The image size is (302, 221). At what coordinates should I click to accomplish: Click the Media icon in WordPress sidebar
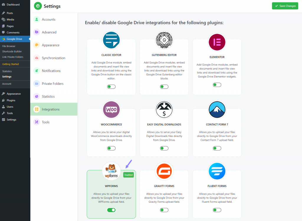(4, 19)
